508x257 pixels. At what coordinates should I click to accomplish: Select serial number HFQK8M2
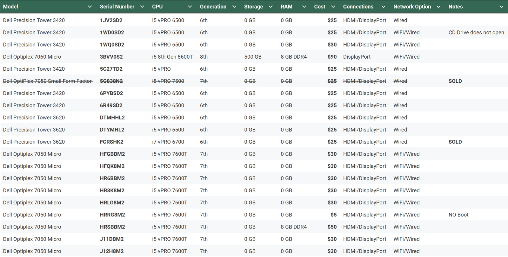[x=112, y=166]
